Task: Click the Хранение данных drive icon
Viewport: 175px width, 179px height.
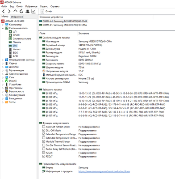Action: (x=7, y=74)
